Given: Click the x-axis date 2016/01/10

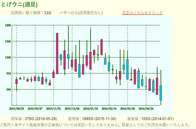Looking at the screenshot, I should pyautogui.click(x=91, y=109).
